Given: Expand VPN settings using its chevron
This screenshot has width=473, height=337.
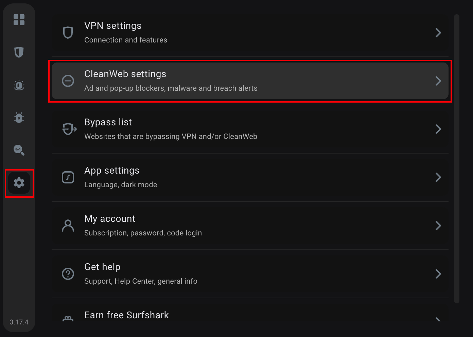Looking at the screenshot, I should tap(438, 33).
